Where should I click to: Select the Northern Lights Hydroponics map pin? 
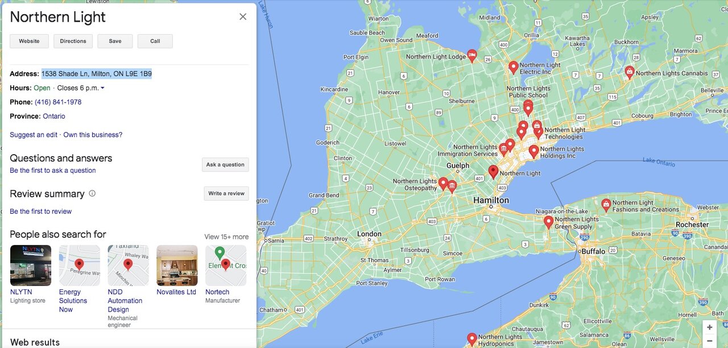pos(471,339)
